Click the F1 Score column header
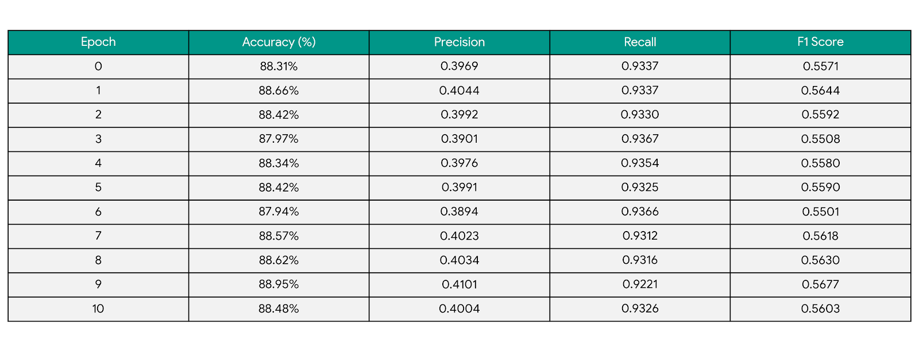Viewport: 919px width, 352px height. pos(820,42)
